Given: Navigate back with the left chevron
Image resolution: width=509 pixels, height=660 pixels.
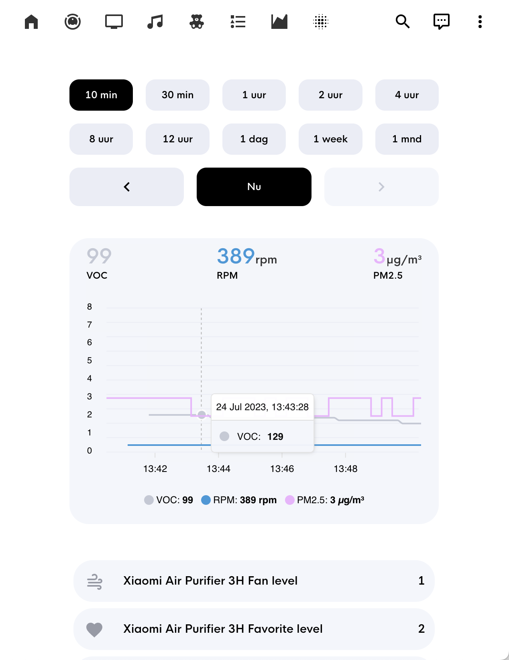Looking at the screenshot, I should click(126, 186).
